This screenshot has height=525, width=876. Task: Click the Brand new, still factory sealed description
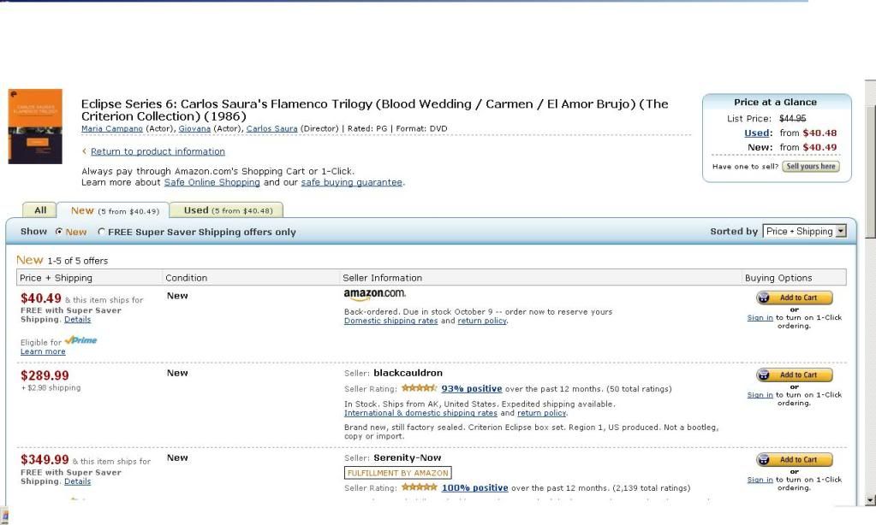pyautogui.click(x=531, y=431)
